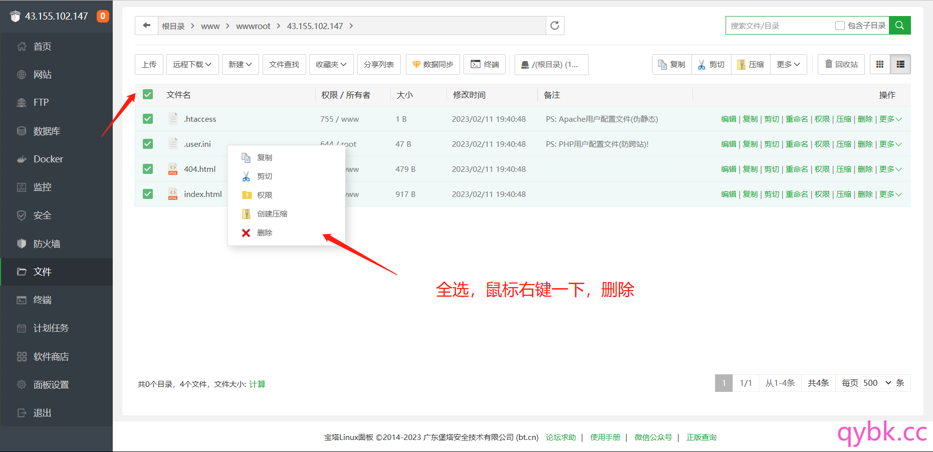Open 监控 monitoring in sidebar
933x452 pixels.
[x=56, y=187]
